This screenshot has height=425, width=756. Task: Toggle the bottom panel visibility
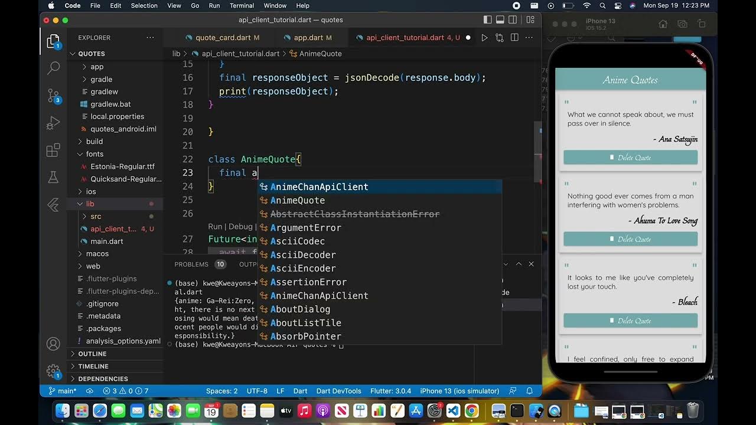(500, 19)
